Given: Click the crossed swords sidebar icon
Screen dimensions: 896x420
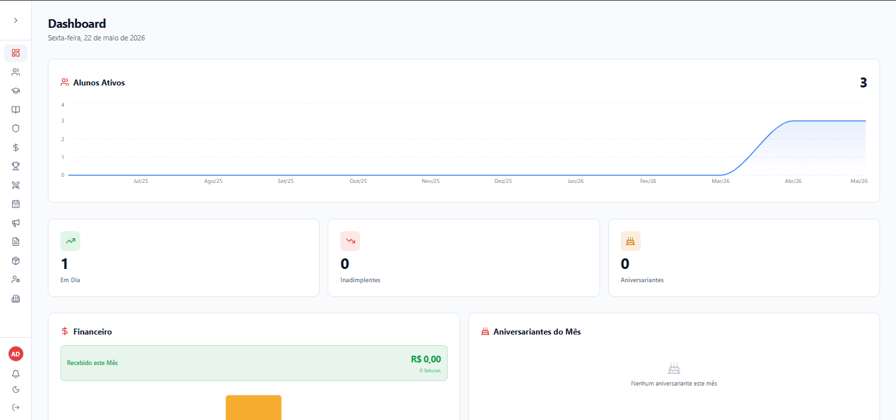Looking at the screenshot, I should [16, 185].
